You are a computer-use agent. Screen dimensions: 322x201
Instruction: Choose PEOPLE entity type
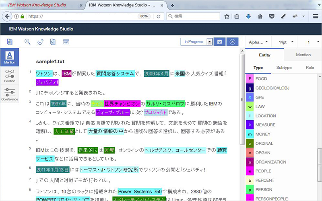pos(263,171)
